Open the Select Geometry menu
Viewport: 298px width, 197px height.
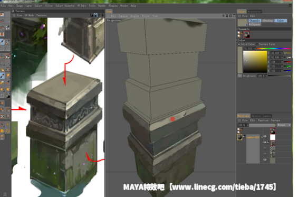point(65,6)
